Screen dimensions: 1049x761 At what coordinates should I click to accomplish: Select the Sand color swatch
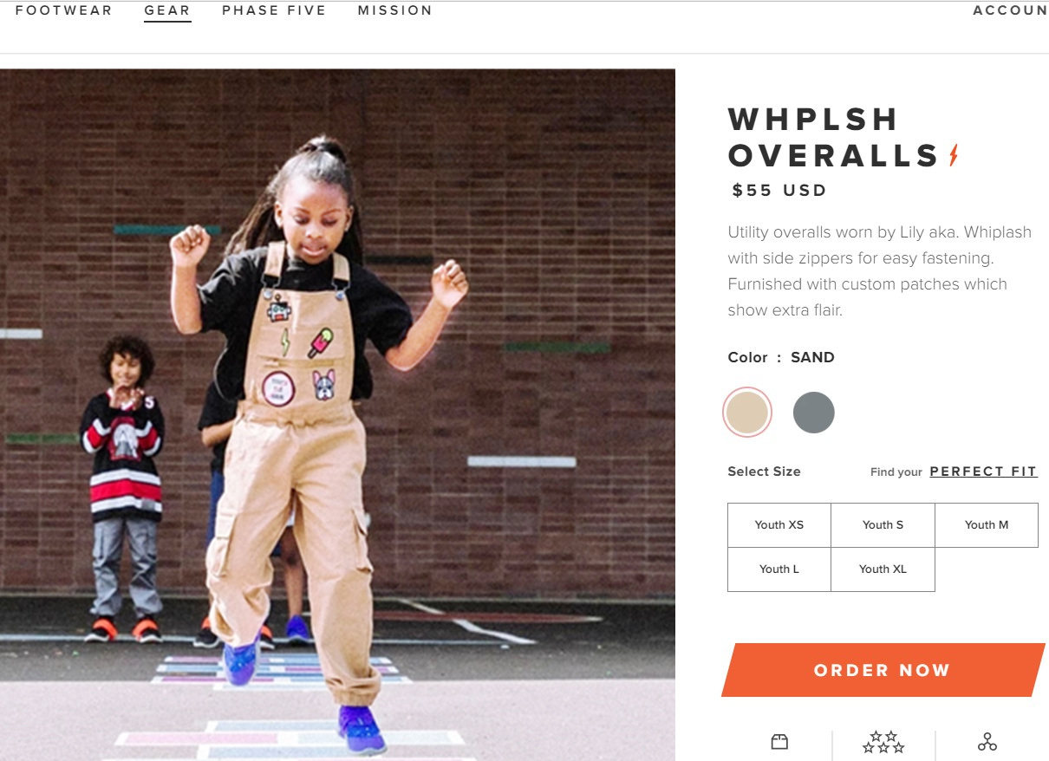(747, 412)
